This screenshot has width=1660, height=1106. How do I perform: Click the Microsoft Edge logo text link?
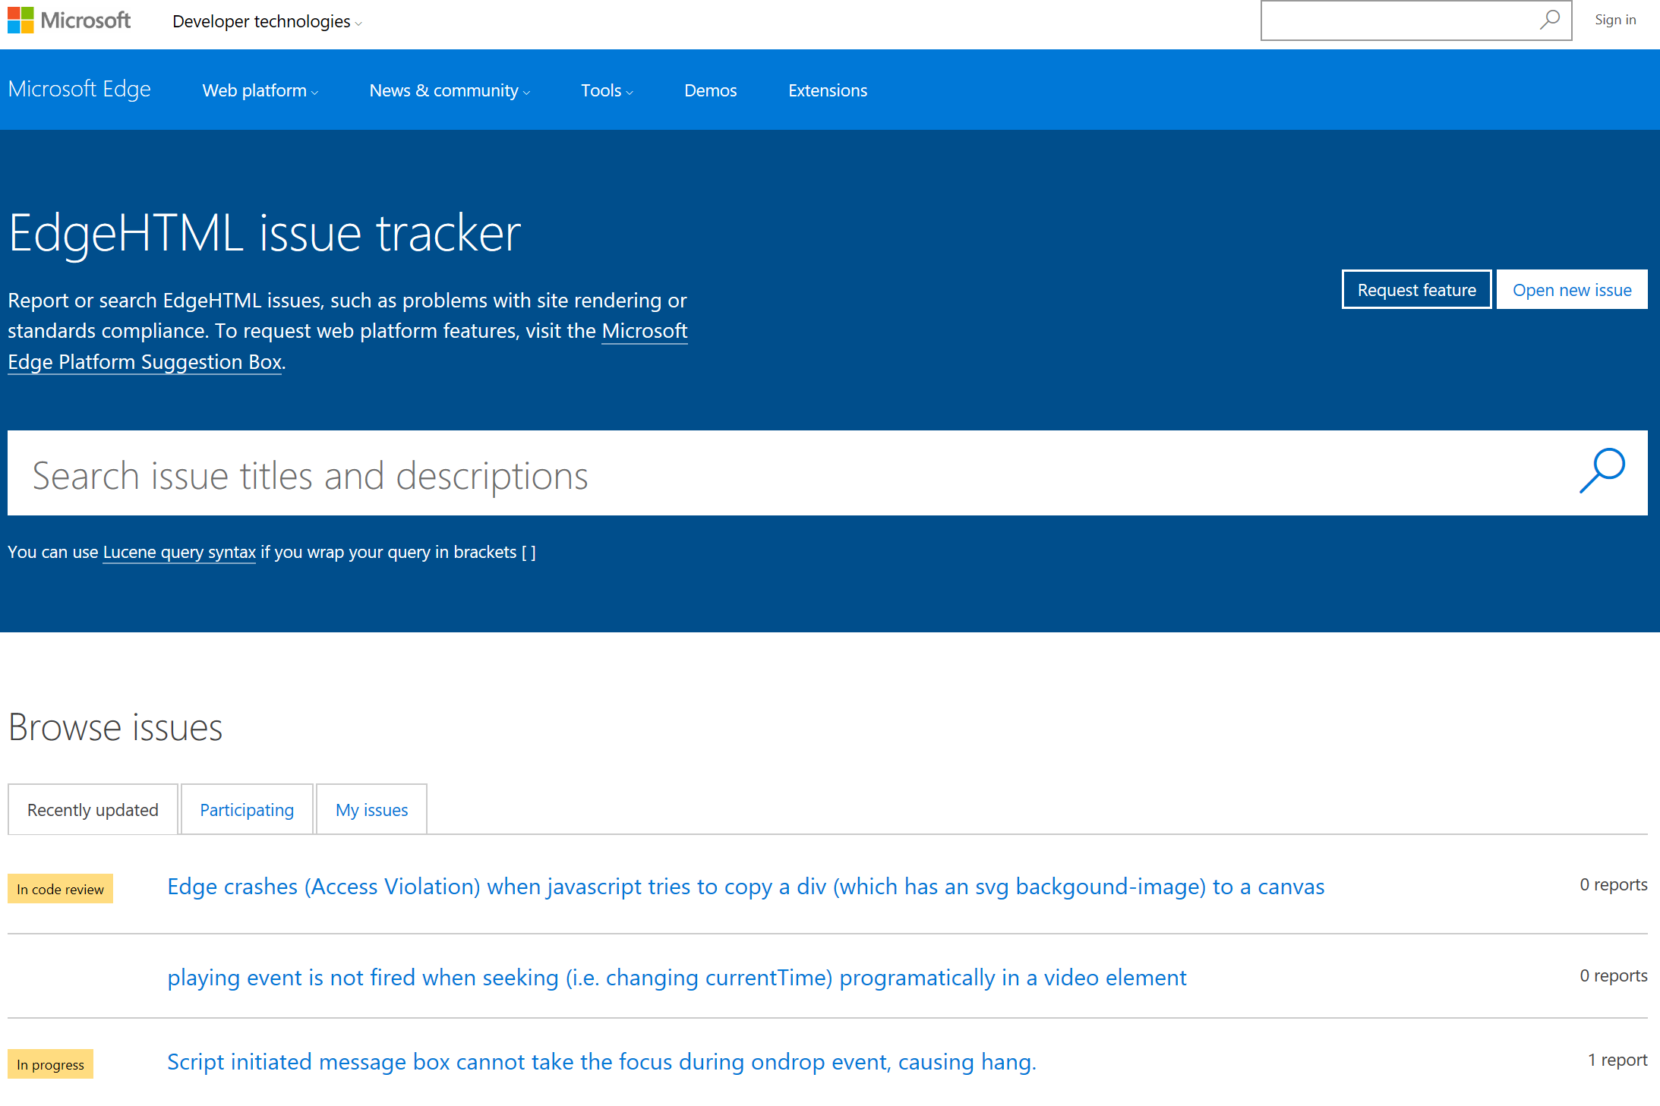(x=77, y=87)
